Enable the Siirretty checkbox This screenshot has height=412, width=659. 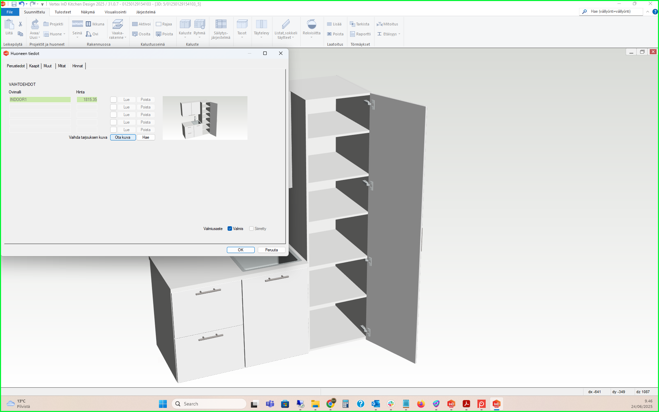pos(251,229)
